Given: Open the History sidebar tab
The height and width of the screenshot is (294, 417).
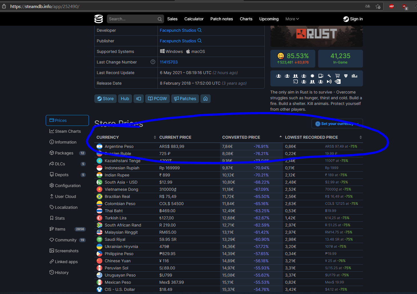Looking at the screenshot, I should point(67,273).
